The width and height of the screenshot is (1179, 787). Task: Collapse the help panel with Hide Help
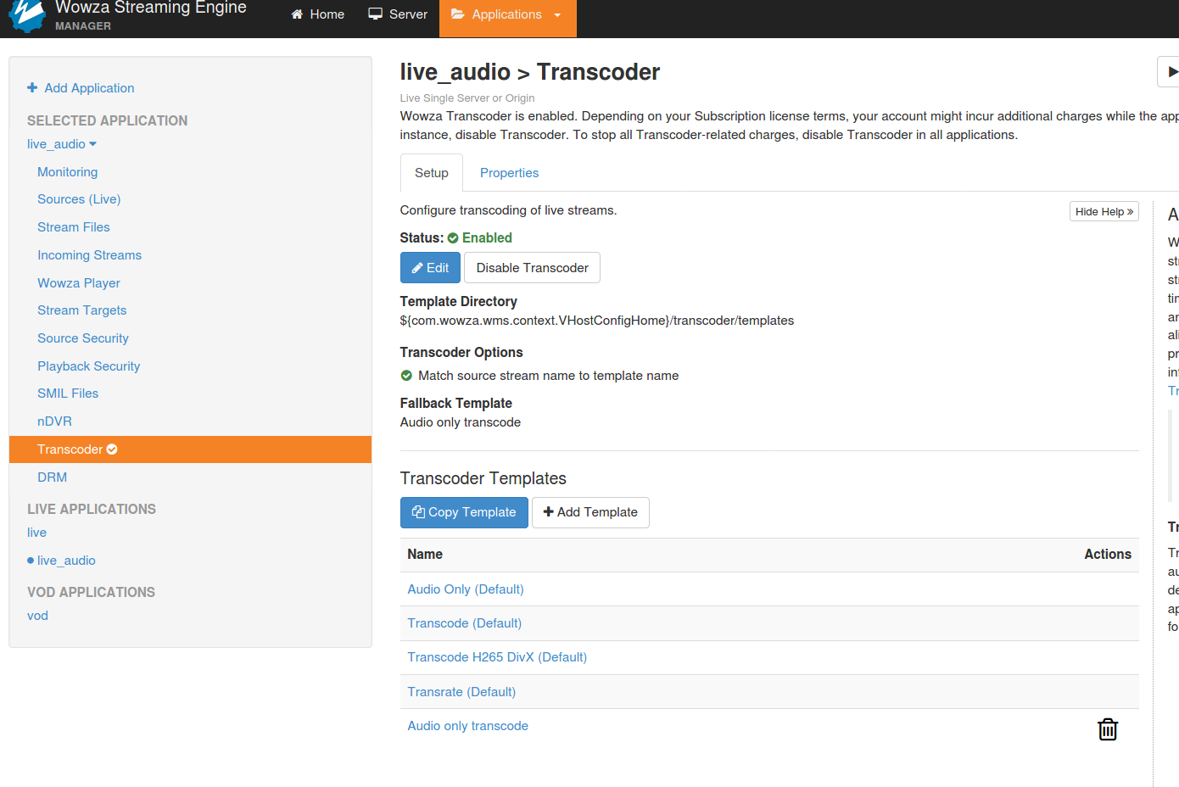coord(1104,212)
